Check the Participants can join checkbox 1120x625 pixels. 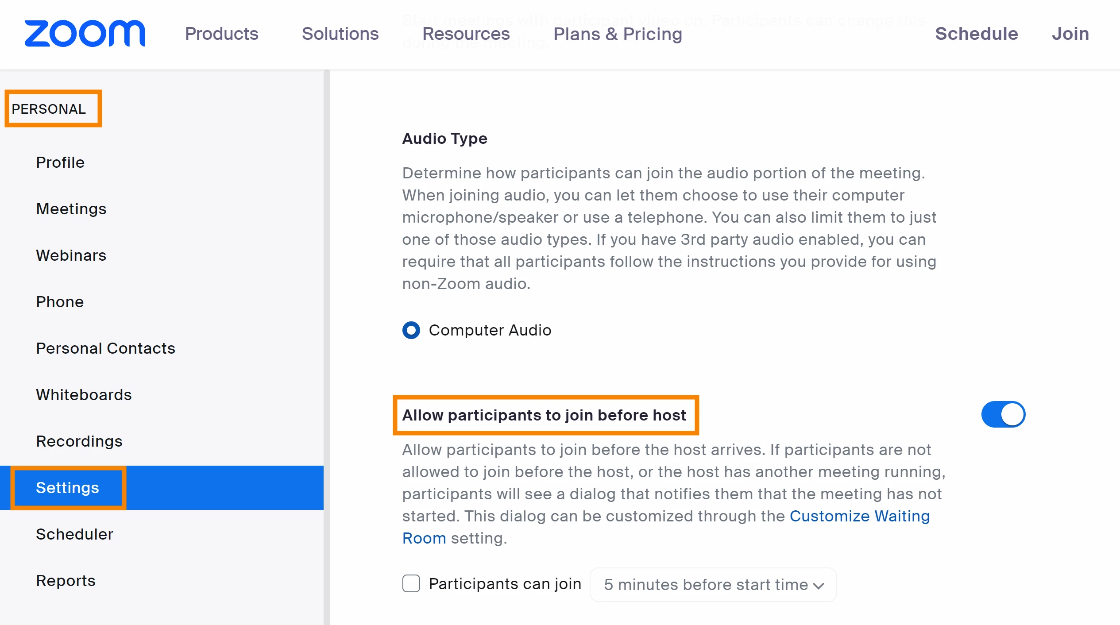click(x=411, y=584)
